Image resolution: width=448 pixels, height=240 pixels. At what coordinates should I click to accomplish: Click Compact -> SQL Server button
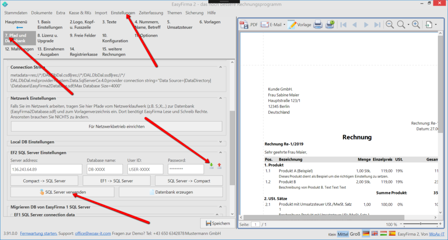(44, 181)
